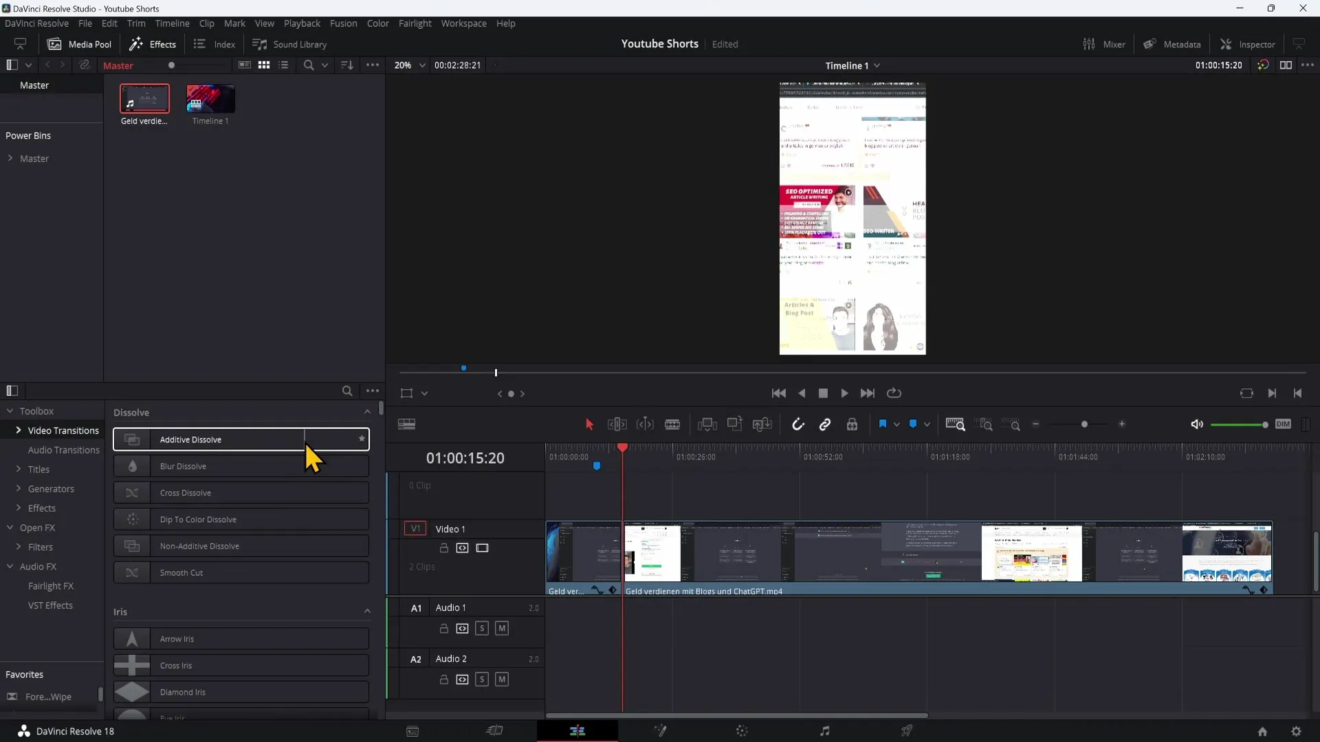This screenshot has height=742, width=1320.
Task: Select the Zoom in icon on timeline
Action: [x=1121, y=424]
